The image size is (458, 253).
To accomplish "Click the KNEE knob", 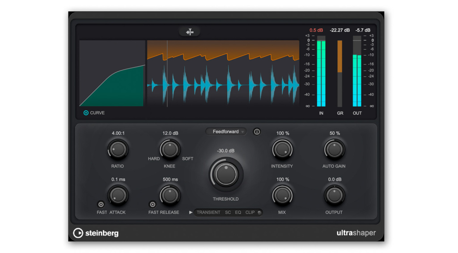I will [x=170, y=150].
